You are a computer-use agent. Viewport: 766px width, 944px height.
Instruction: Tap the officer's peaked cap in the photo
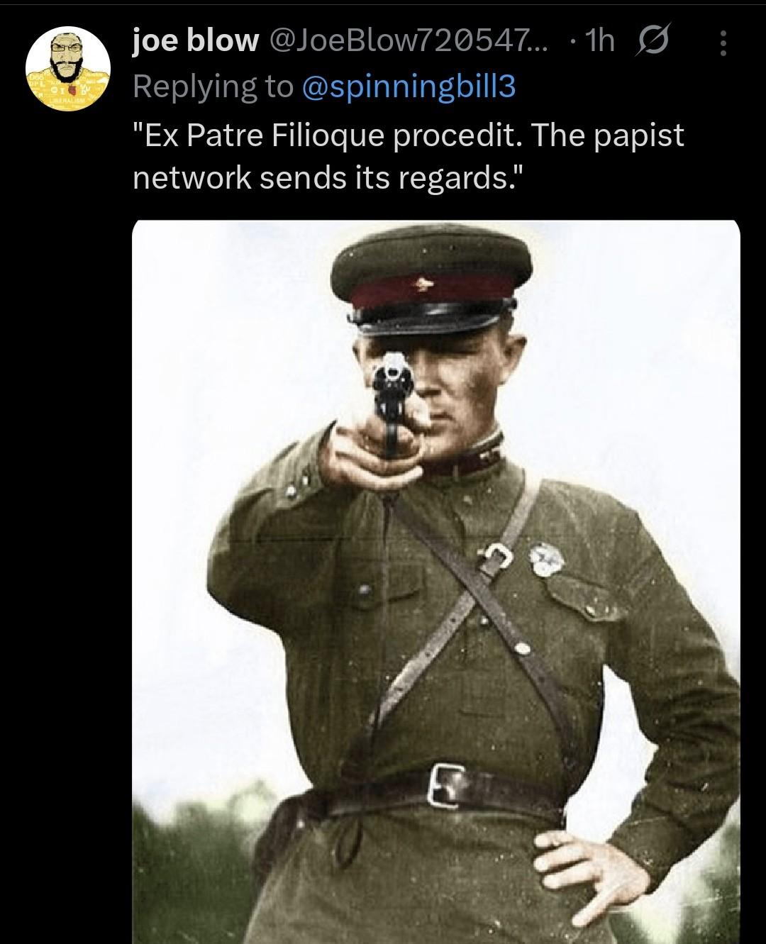pyautogui.click(x=431, y=282)
